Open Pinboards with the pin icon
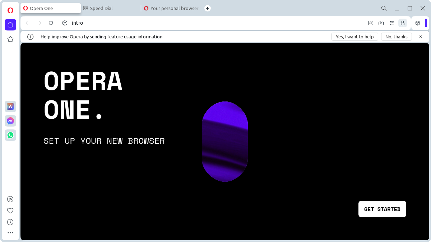This screenshot has width=431, height=242. (x=370, y=23)
